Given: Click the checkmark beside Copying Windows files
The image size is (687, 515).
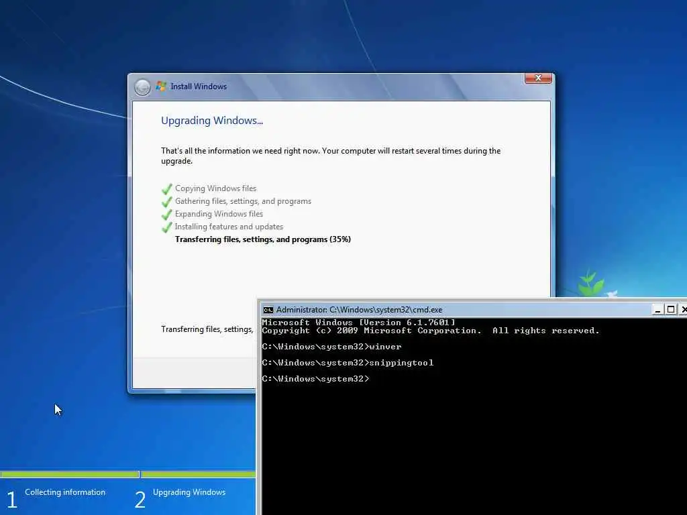Looking at the screenshot, I should pyautogui.click(x=167, y=188).
